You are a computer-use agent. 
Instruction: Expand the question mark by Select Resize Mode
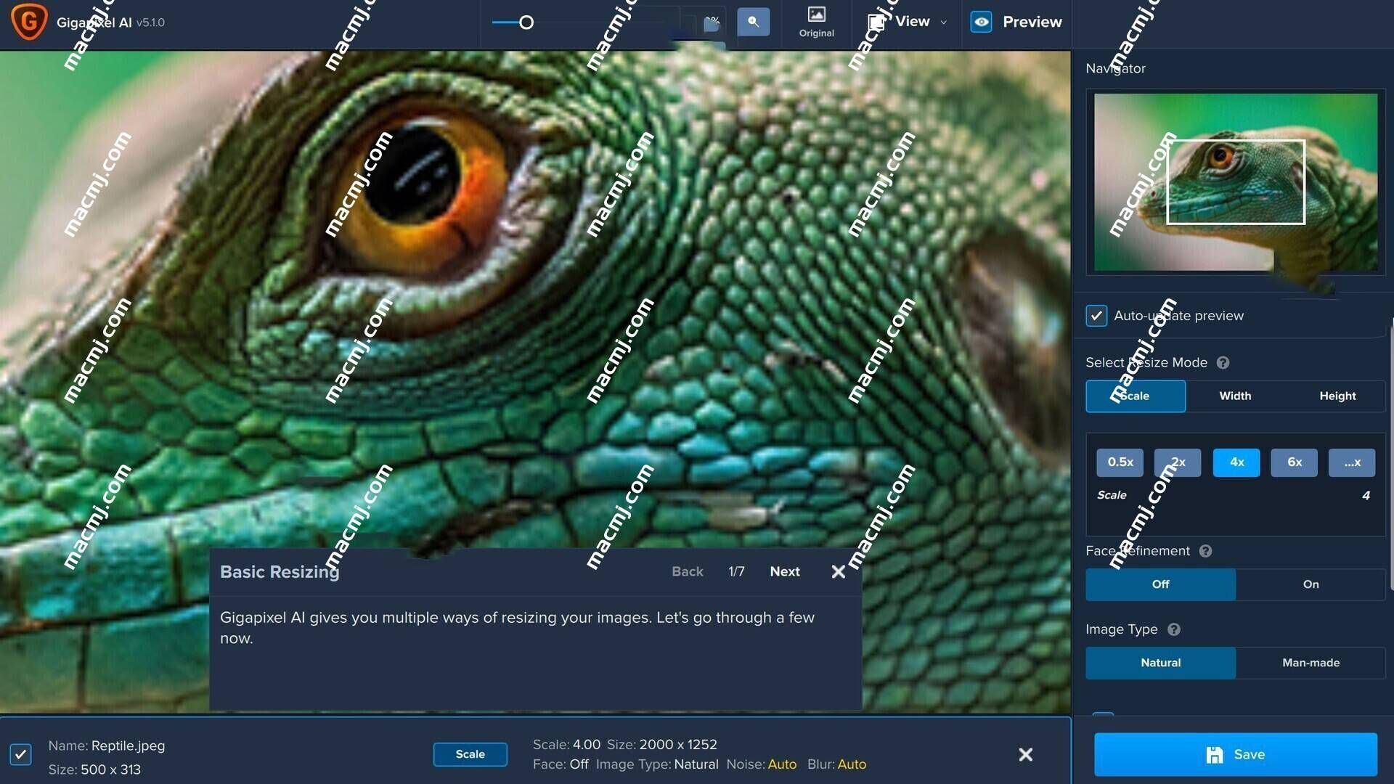[x=1223, y=362]
